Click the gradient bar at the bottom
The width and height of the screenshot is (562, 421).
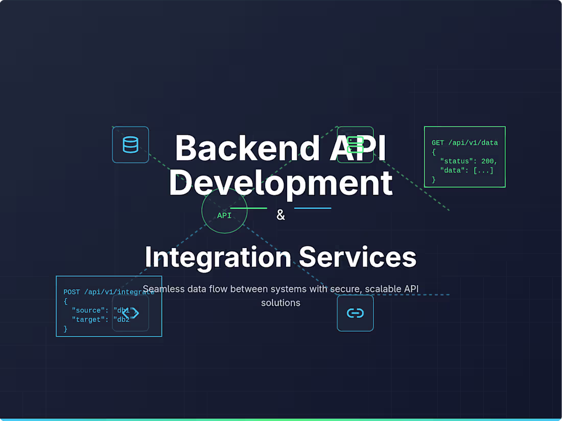[281, 418]
